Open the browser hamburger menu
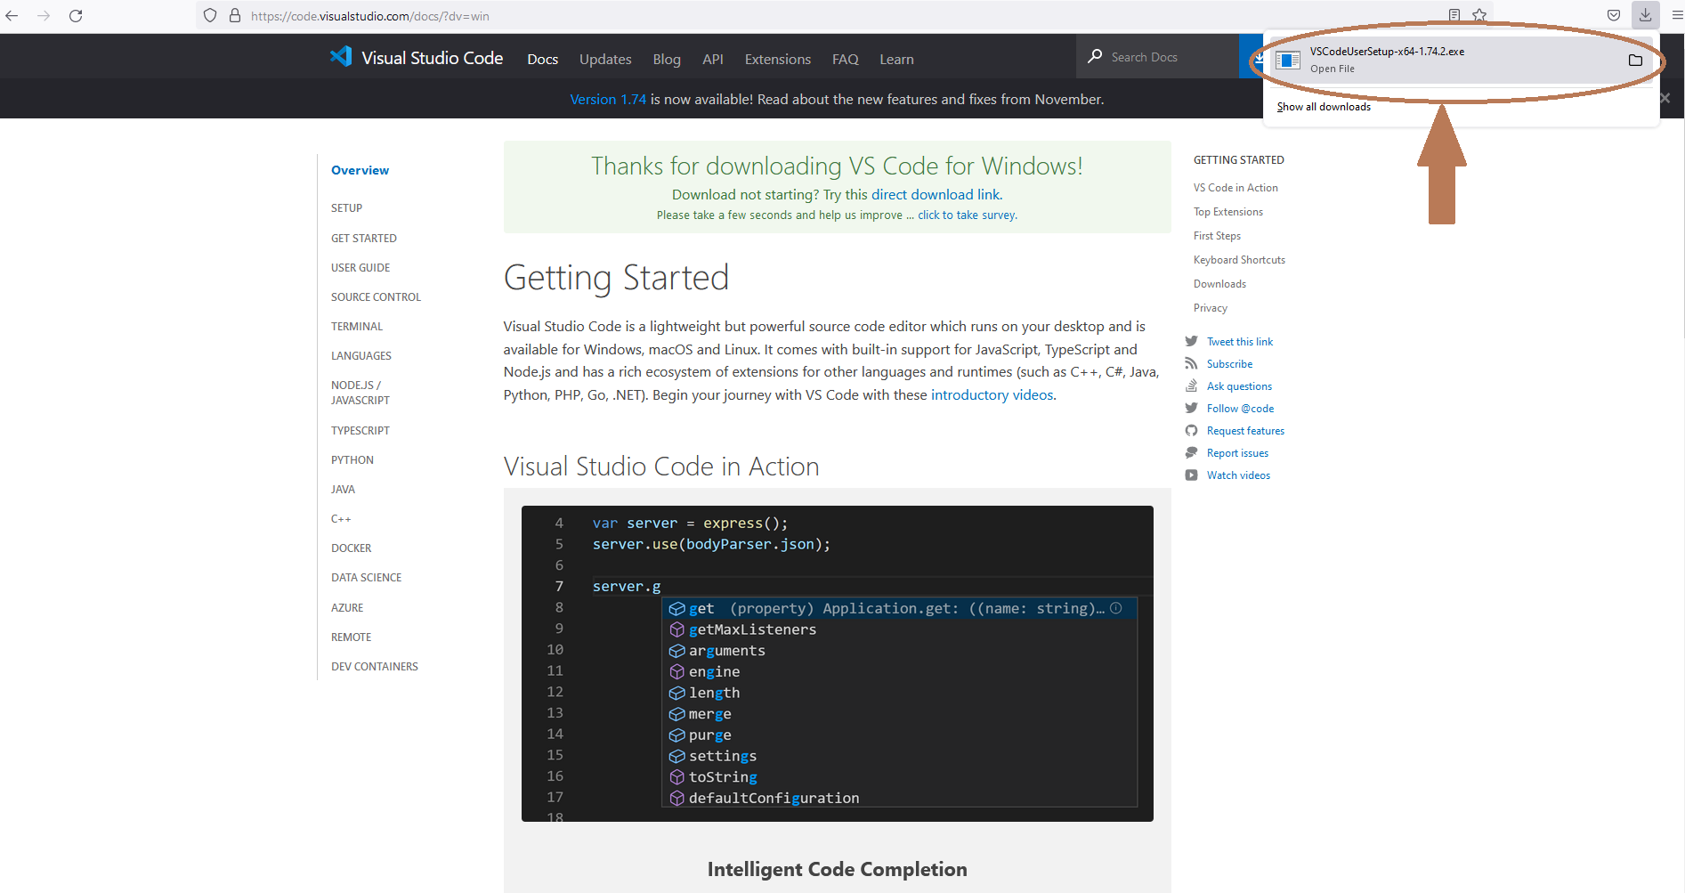The width and height of the screenshot is (1685, 893). tap(1677, 15)
